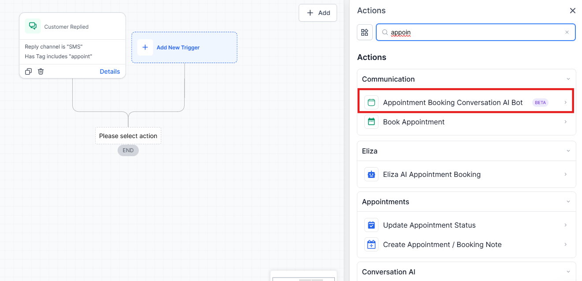Open the action categories grid icon
The width and height of the screenshot is (582, 281).
click(x=364, y=32)
